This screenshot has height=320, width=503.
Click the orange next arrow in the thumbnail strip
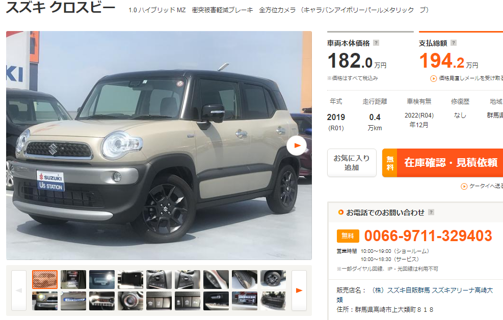tap(299, 290)
